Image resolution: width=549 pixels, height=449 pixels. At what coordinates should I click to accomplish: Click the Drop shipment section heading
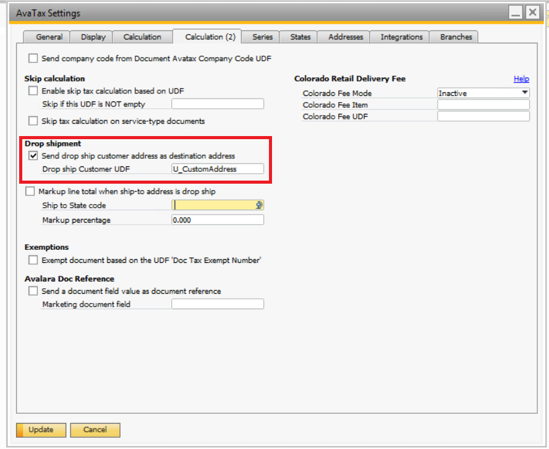coord(53,143)
